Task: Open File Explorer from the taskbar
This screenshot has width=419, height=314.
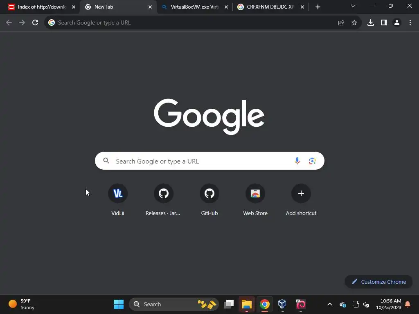Action: (247, 304)
